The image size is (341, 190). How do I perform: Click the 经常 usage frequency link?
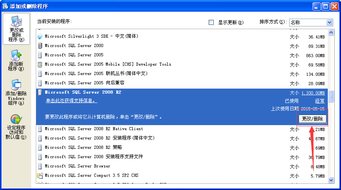[320, 101]
